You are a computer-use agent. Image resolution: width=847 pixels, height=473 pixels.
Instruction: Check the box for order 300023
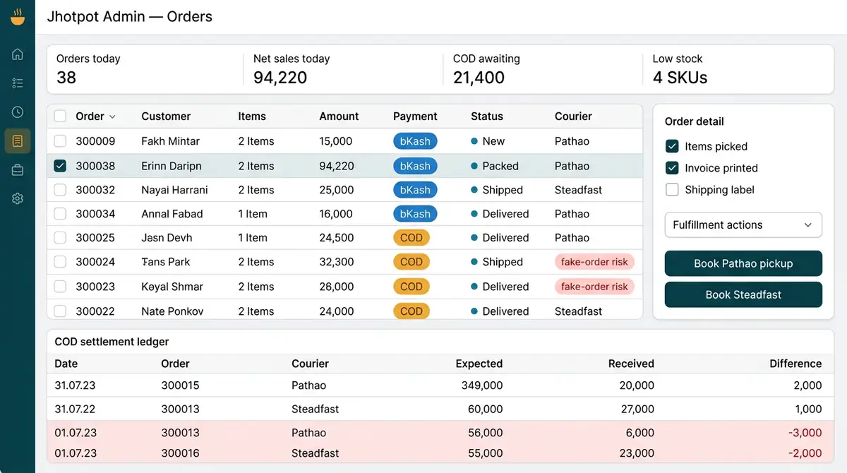pyautogui.click(x=60, y=287)
